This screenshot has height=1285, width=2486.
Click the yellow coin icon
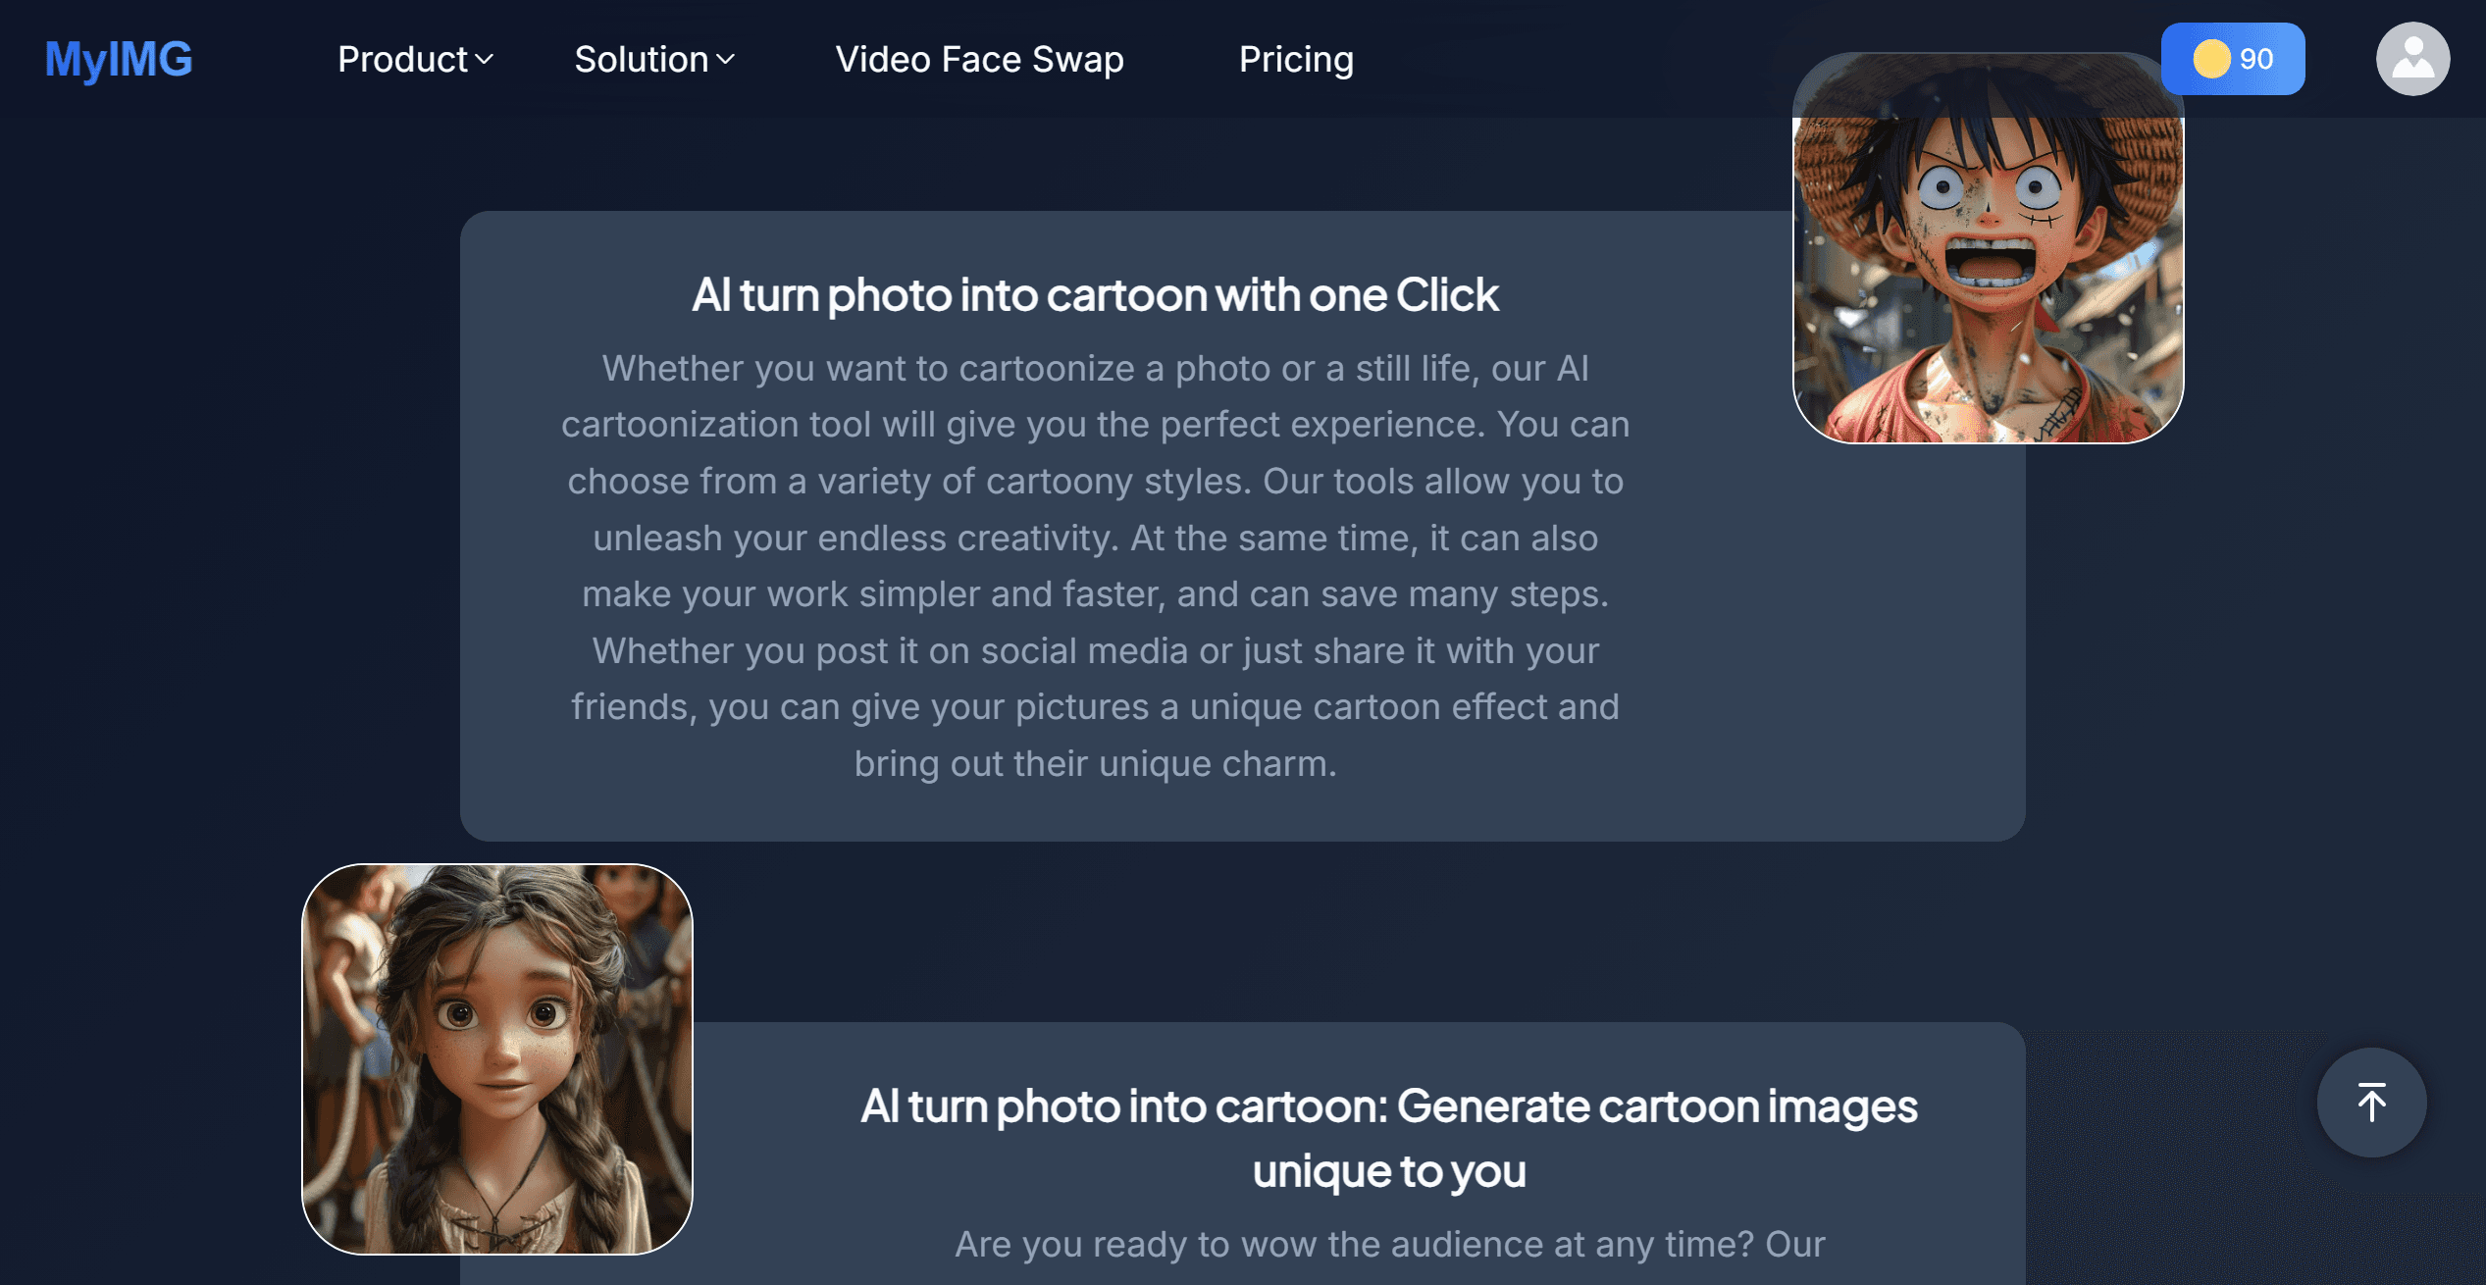tap(2211, 59)
